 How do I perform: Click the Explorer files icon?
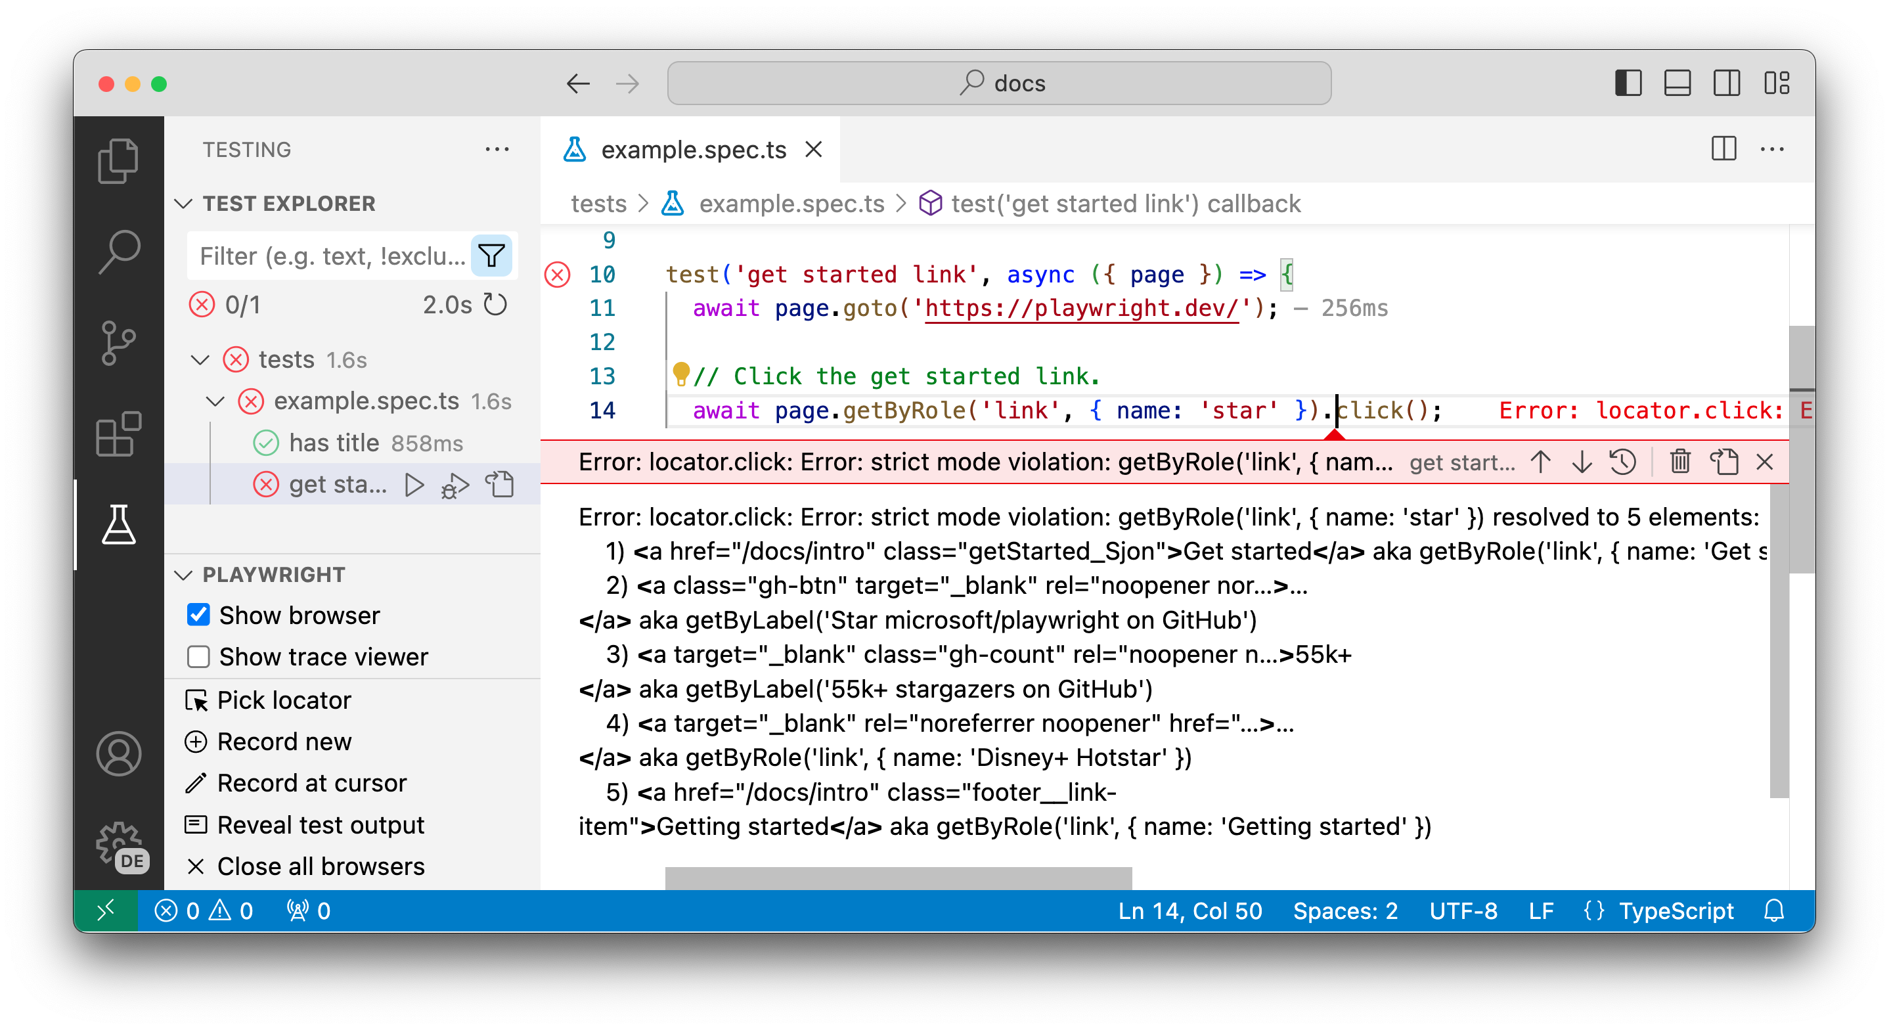click(x=118, y=161)
